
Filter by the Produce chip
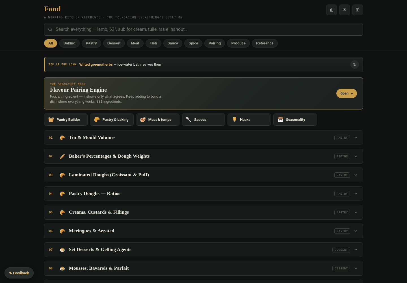coord(239,43)
